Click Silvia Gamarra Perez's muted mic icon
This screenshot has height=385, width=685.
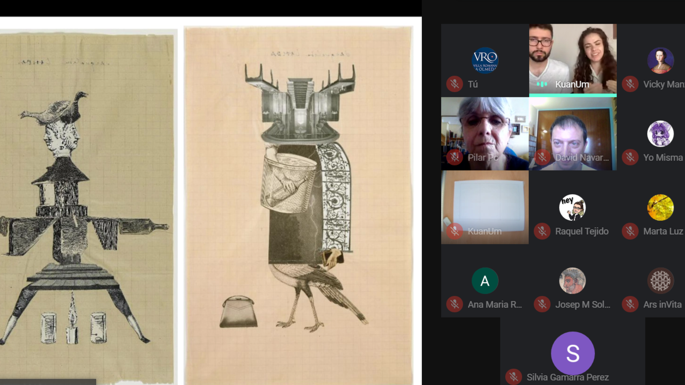point(513,377)
